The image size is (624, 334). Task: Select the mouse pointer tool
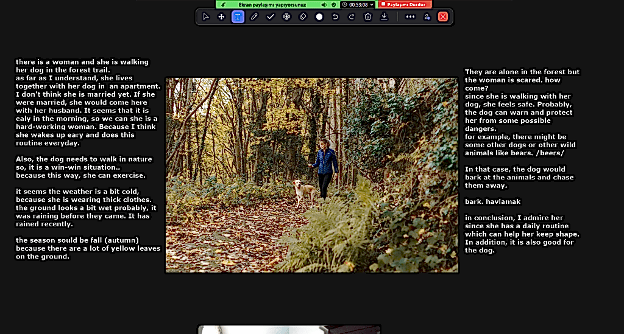pyautogui.click(x=205, y=17)
